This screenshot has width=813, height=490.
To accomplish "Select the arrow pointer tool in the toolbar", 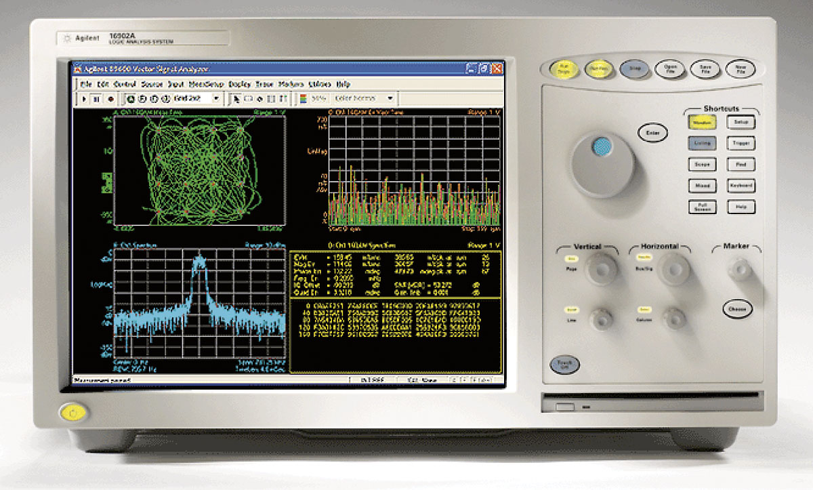I will coord(236,99).
